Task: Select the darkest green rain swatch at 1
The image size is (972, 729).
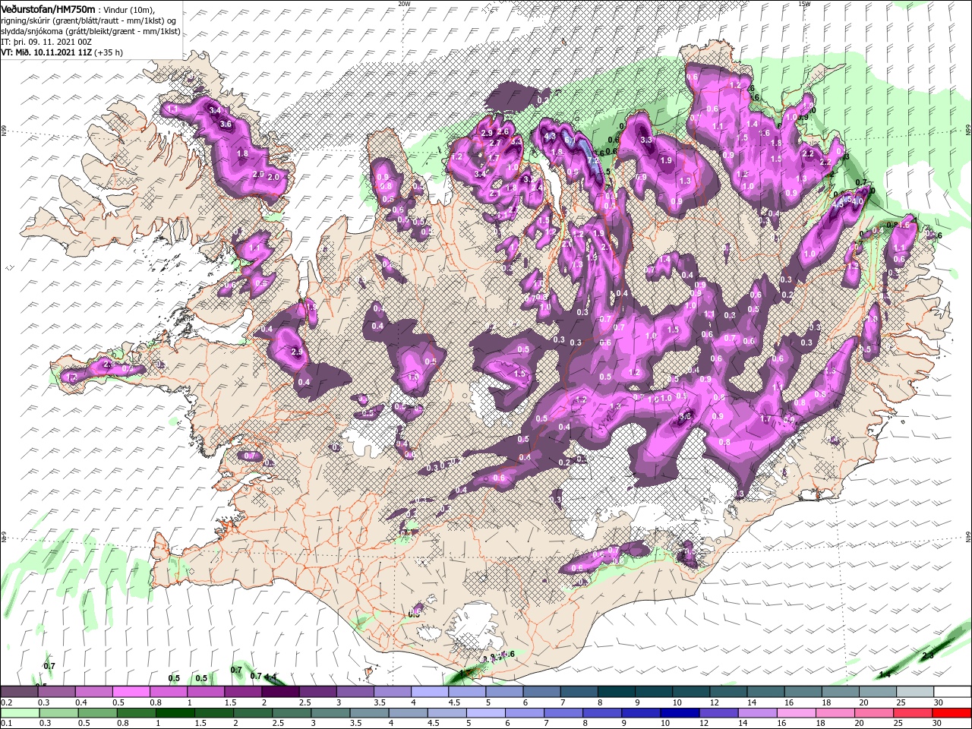Action: click(175, 713)
